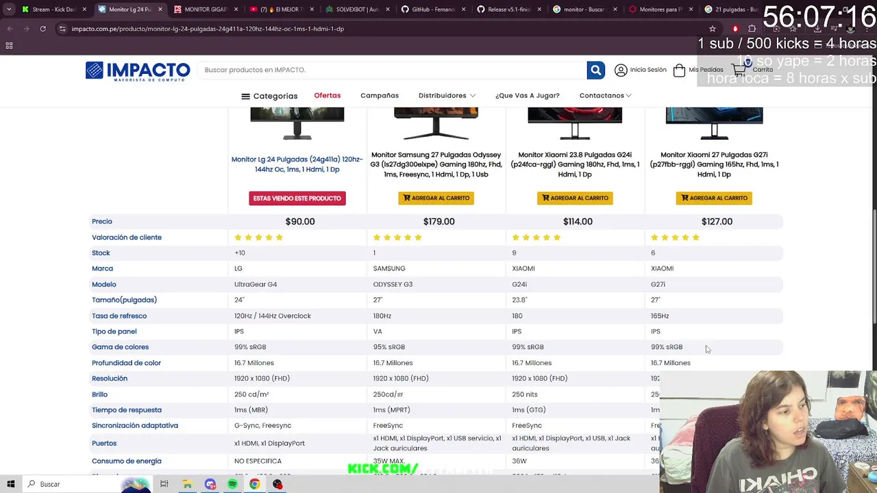
Task: Click the blue search magnifier button
Action: (595, 70)
